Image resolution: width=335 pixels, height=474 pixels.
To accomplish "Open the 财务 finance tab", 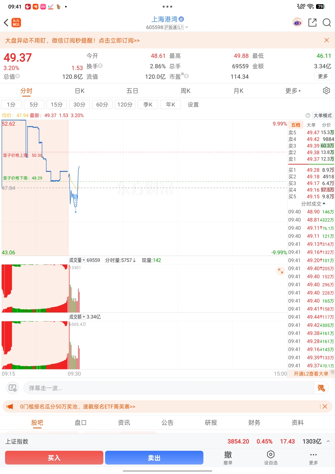I will pyautogui.click(x=254, y=423).
